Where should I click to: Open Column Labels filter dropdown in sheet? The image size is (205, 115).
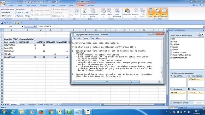(x=35, y=39)
